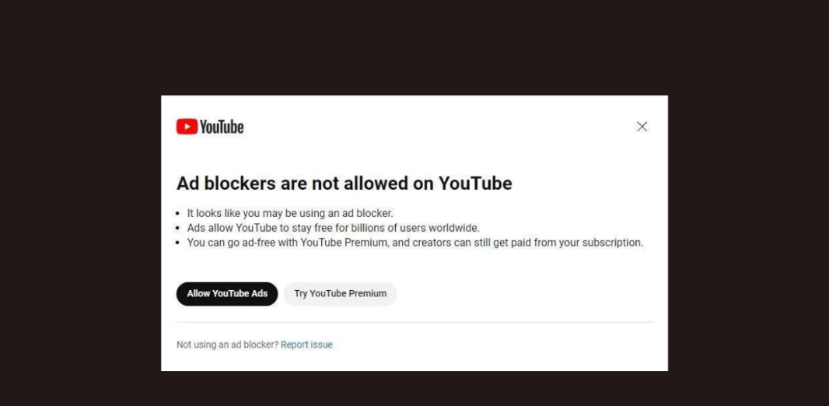The height and width of the screenshot is (406, 829).
Task: Click the 'Ads allow YouTube to stay free' line
Action: click(333, 228)
